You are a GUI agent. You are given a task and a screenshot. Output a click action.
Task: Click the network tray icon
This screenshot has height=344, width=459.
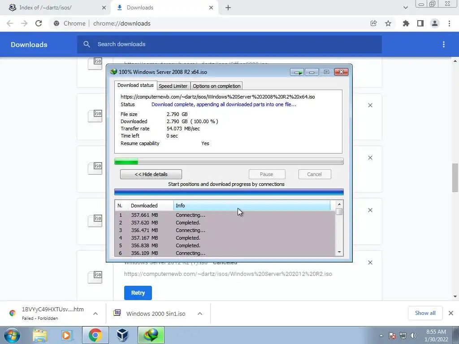pos(403,335)
